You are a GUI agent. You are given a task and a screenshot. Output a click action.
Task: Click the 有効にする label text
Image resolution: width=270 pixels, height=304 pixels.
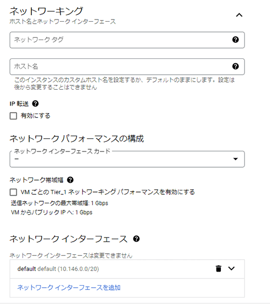36,116
